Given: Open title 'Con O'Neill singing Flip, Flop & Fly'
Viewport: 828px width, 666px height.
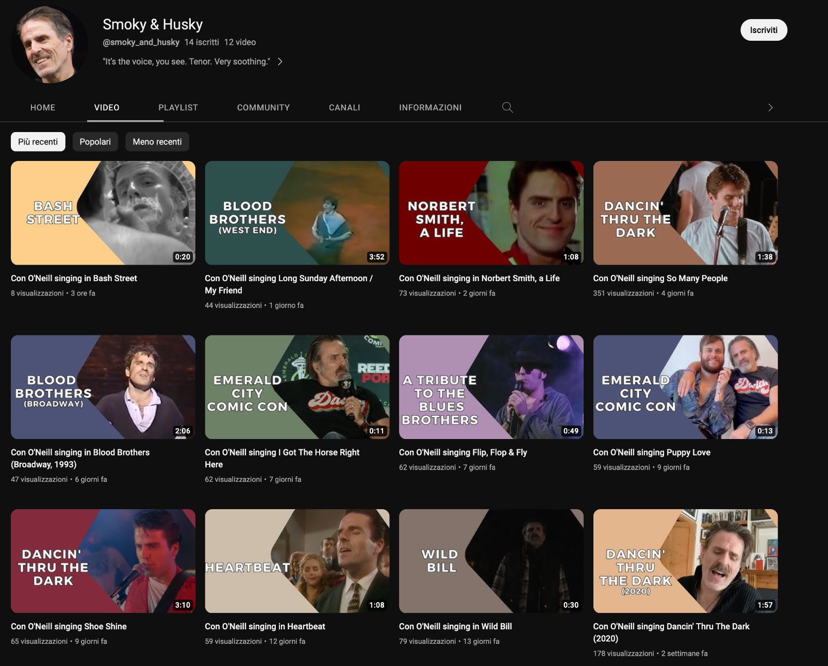Looking at the screenshot, I should click(463, 452).
